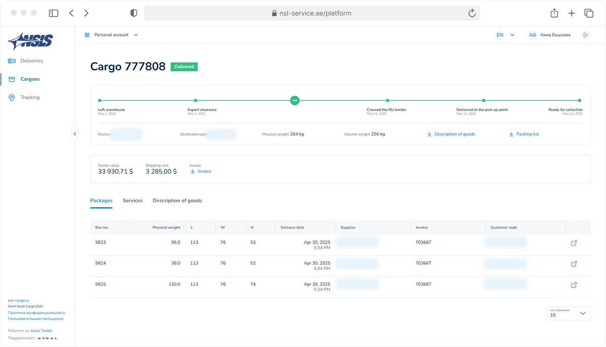
Task: Click the browser reload page icon
Action: [x=472, y=14]
